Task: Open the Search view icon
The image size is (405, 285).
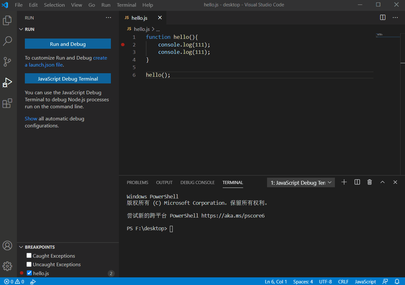Action: pyautogui.click(x=7, y=41)
